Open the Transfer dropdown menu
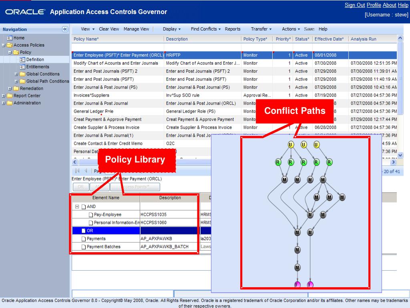 tap(261, 29)
